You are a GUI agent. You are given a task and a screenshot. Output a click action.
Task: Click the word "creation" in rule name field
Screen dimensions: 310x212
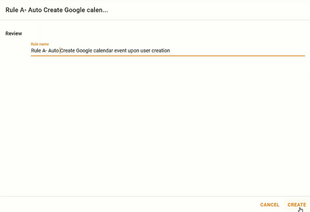click(x=160, y=50)
